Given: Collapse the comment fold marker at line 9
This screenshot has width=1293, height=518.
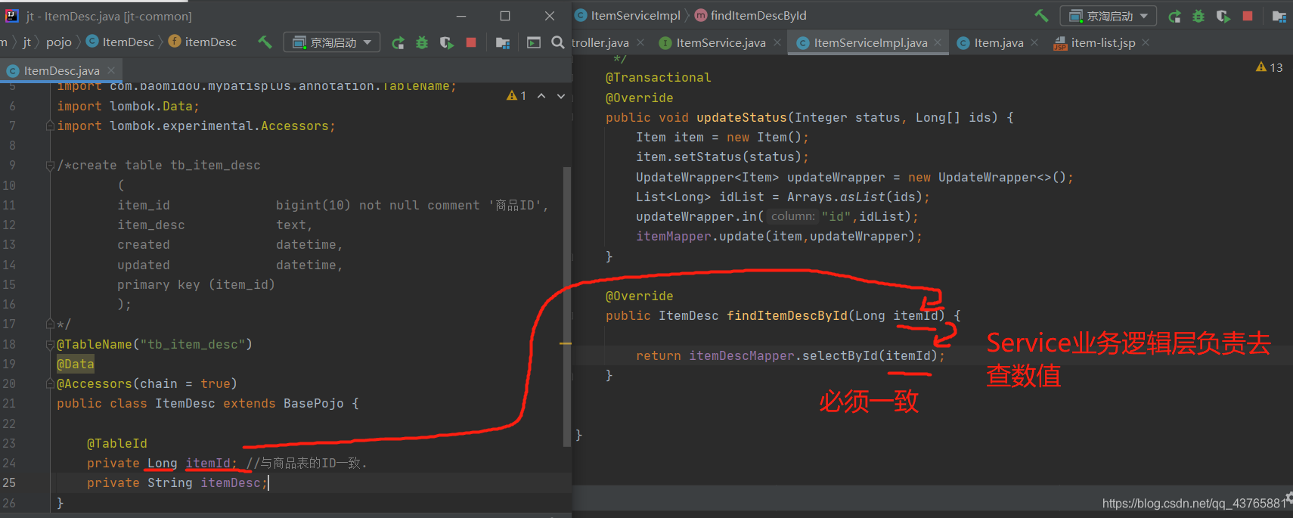Looking at the screenshot, I should [x=50, y=165].
